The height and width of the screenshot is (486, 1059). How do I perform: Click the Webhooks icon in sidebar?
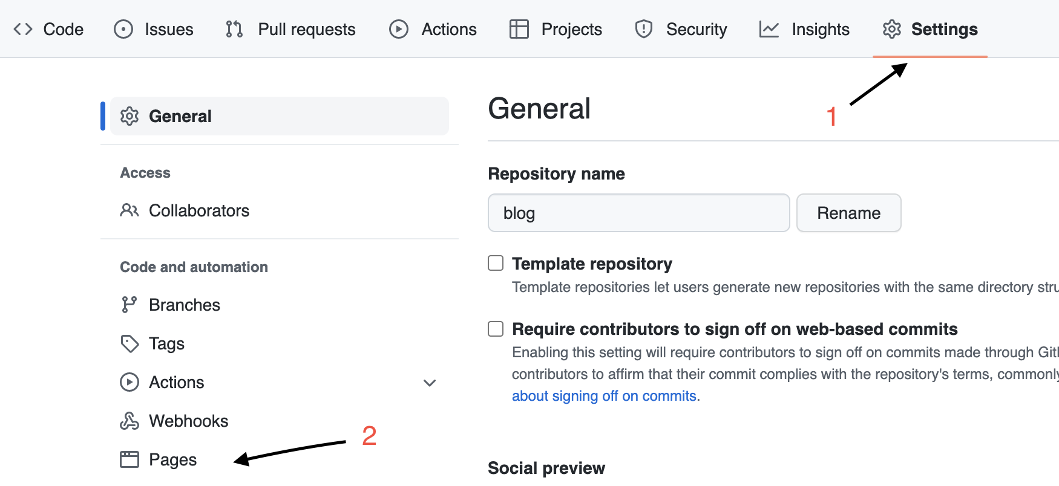(x=130, y=421)
